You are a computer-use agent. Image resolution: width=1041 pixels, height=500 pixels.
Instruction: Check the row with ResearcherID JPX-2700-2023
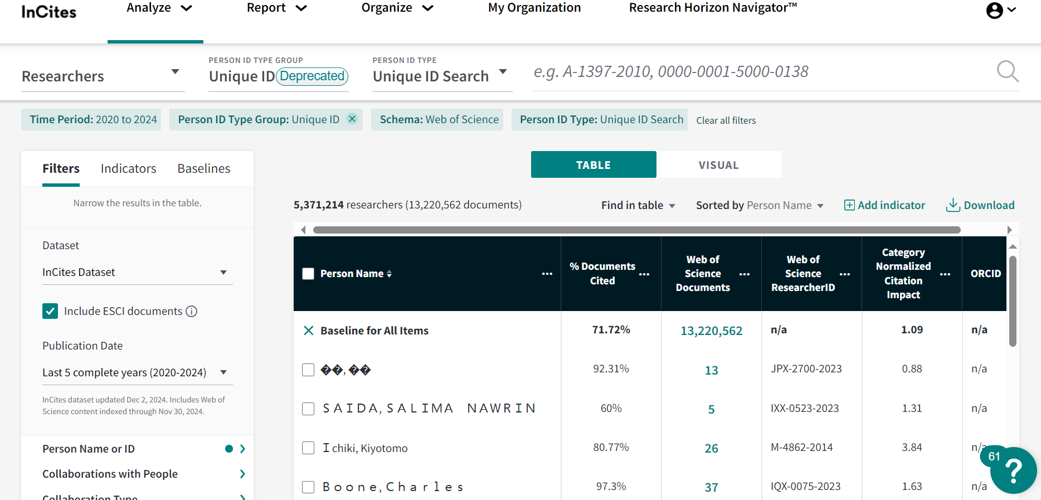pyautogui.click(x=308, y=370)
